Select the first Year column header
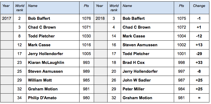 (x=7, y=8)
